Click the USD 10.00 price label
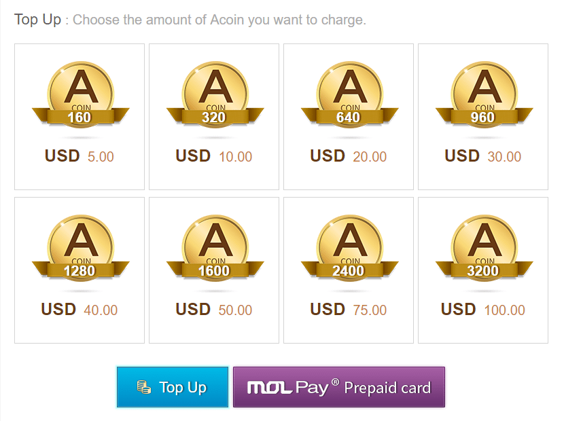Image resolution: width=564 pixels, height=421 pixels. click(214, 156)
